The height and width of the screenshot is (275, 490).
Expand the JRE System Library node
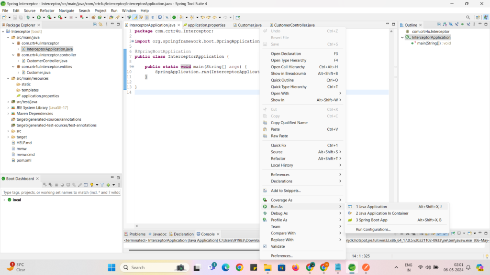tap(8, 107)
